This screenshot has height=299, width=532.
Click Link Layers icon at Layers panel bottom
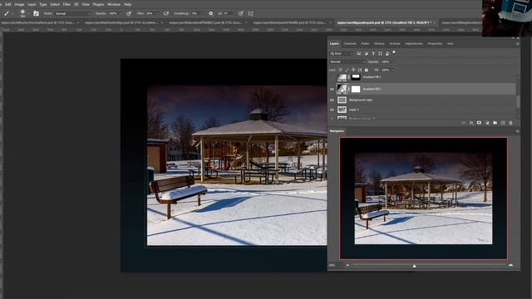pyautogui.click(x=463, y=123)
